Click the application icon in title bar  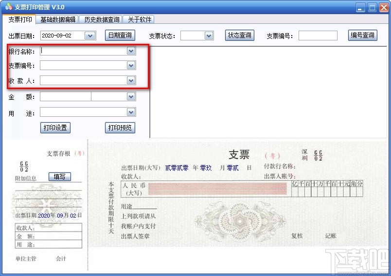[x=8, y=7]
